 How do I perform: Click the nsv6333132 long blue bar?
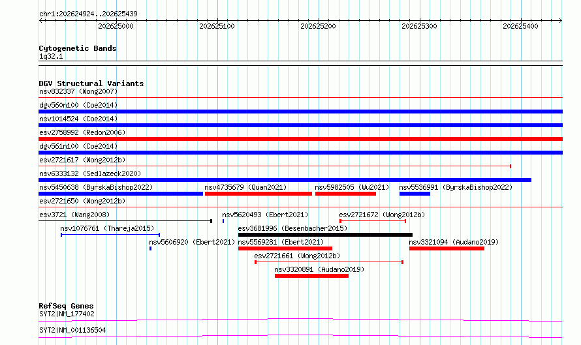(x=285, y=180)
